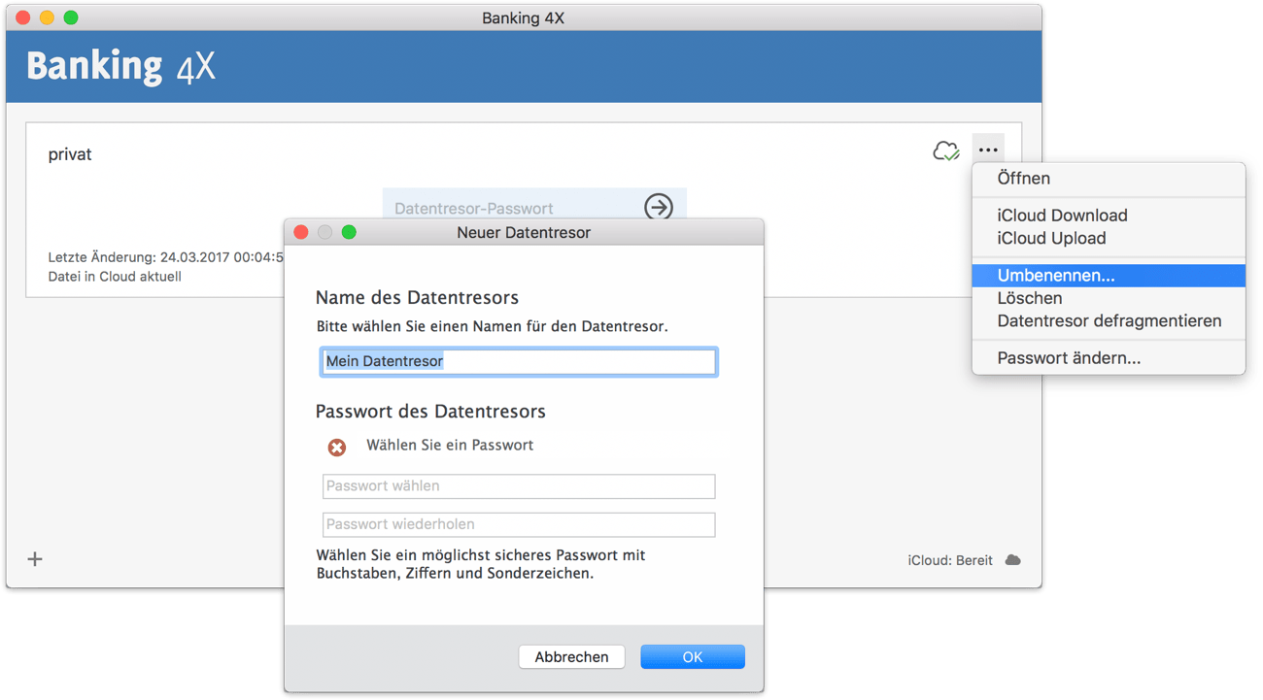Select iCloud Download menu entry
Screen dimensions: 1263x700
click(1109, 216)
